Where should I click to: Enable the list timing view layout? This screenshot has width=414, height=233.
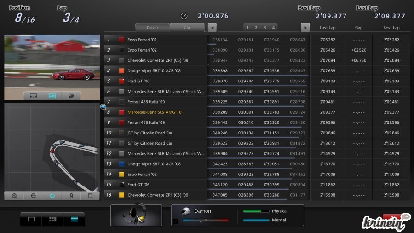click(x=74, y=219)
